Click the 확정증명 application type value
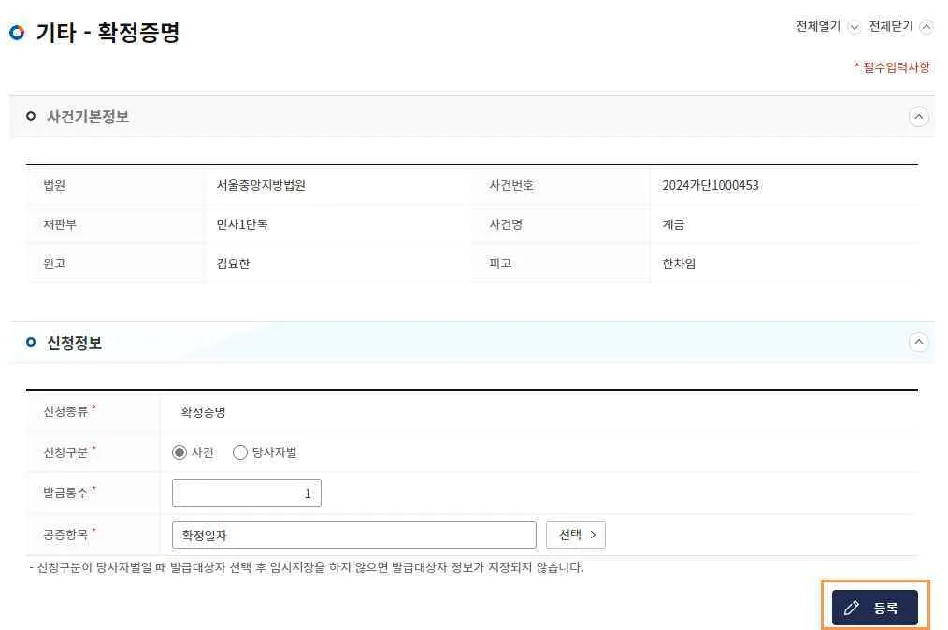 tap(203, 412)
